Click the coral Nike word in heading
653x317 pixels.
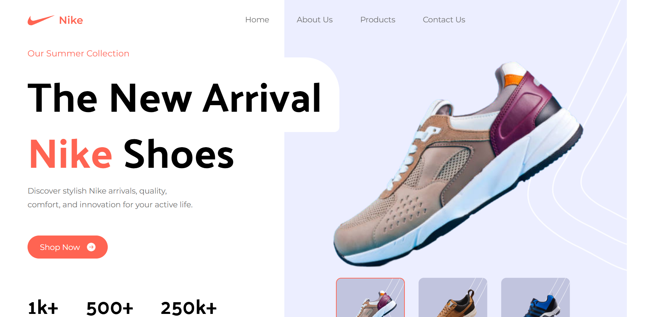(x=71, y=154)
